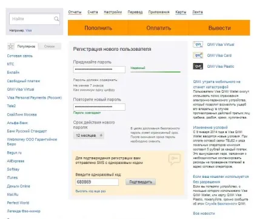The height and width of the screenshot is (219, 257).
Task: Open the Изменение условий news headline
Action: coord(210,128)
